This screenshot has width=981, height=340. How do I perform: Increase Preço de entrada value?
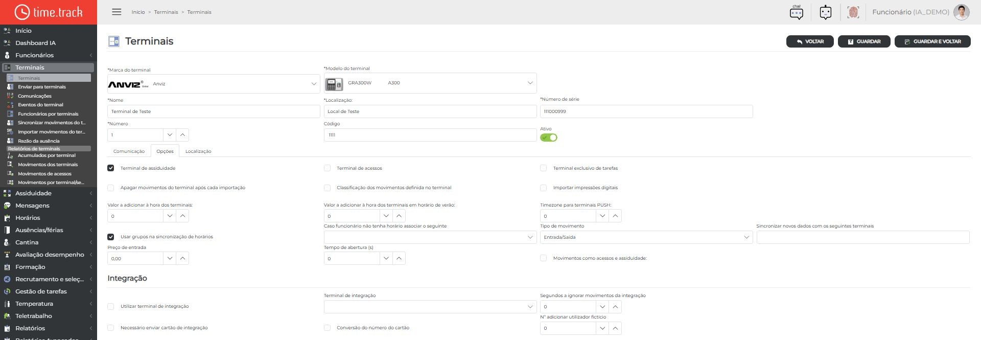pos(182,259)
